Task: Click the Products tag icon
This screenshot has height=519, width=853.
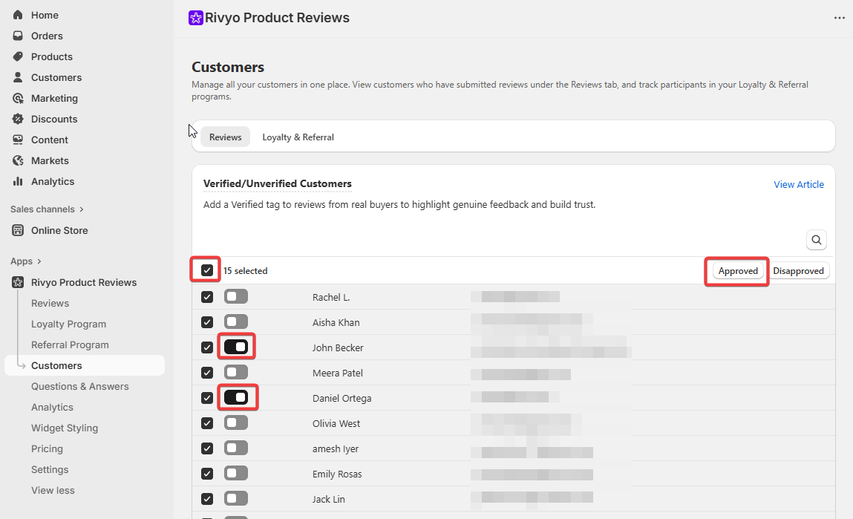Action: (x=18, y=56)
